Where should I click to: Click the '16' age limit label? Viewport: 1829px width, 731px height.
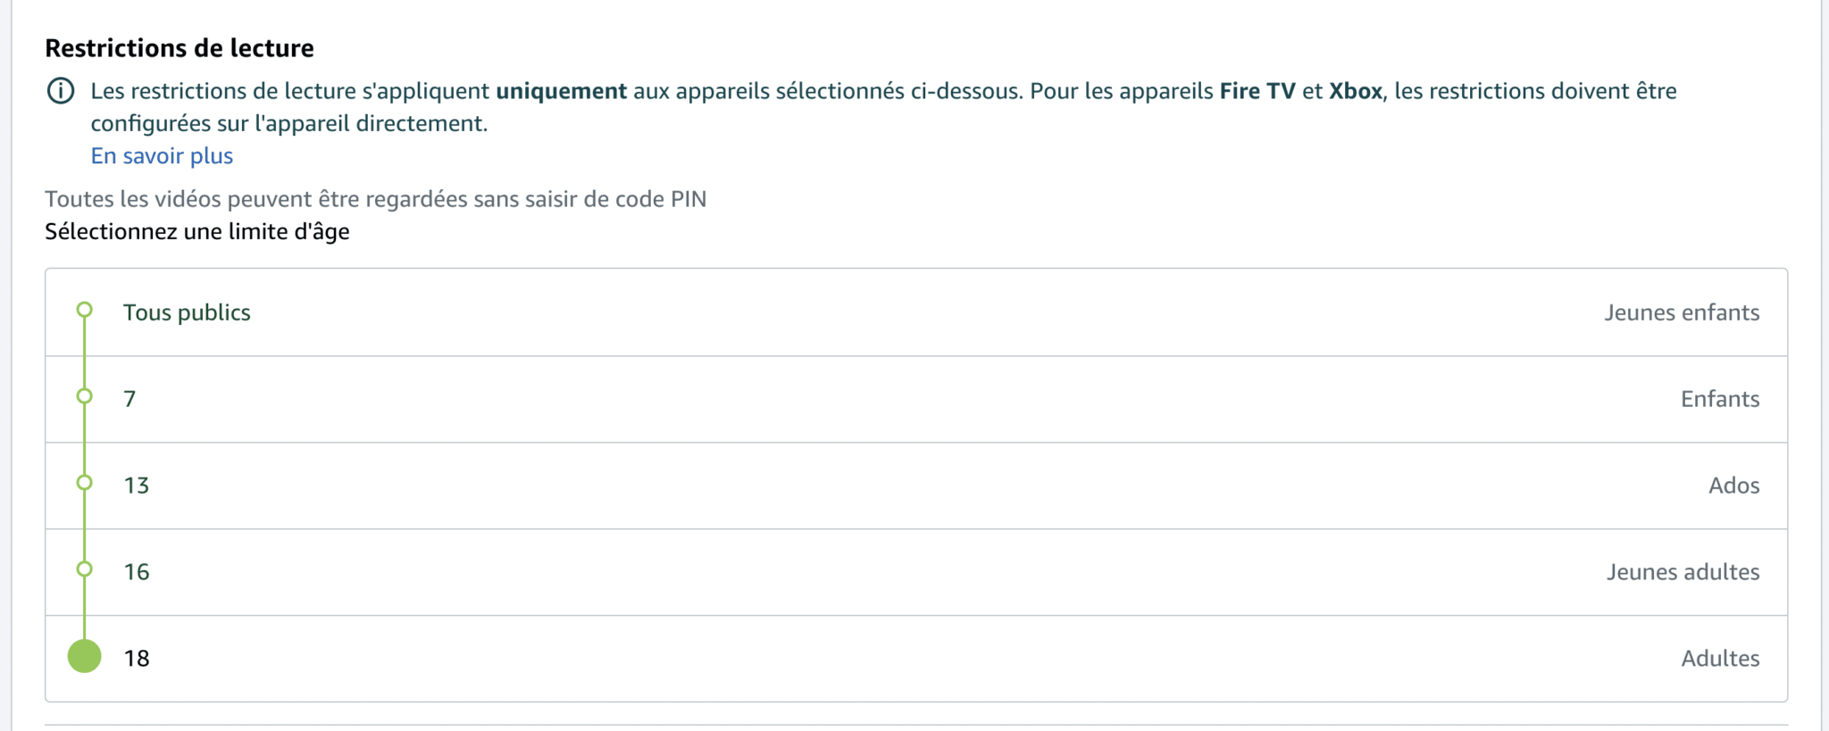136,572
